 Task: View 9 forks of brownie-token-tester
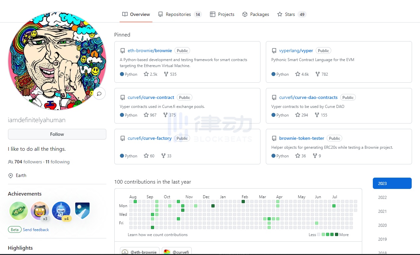(317, 156)
